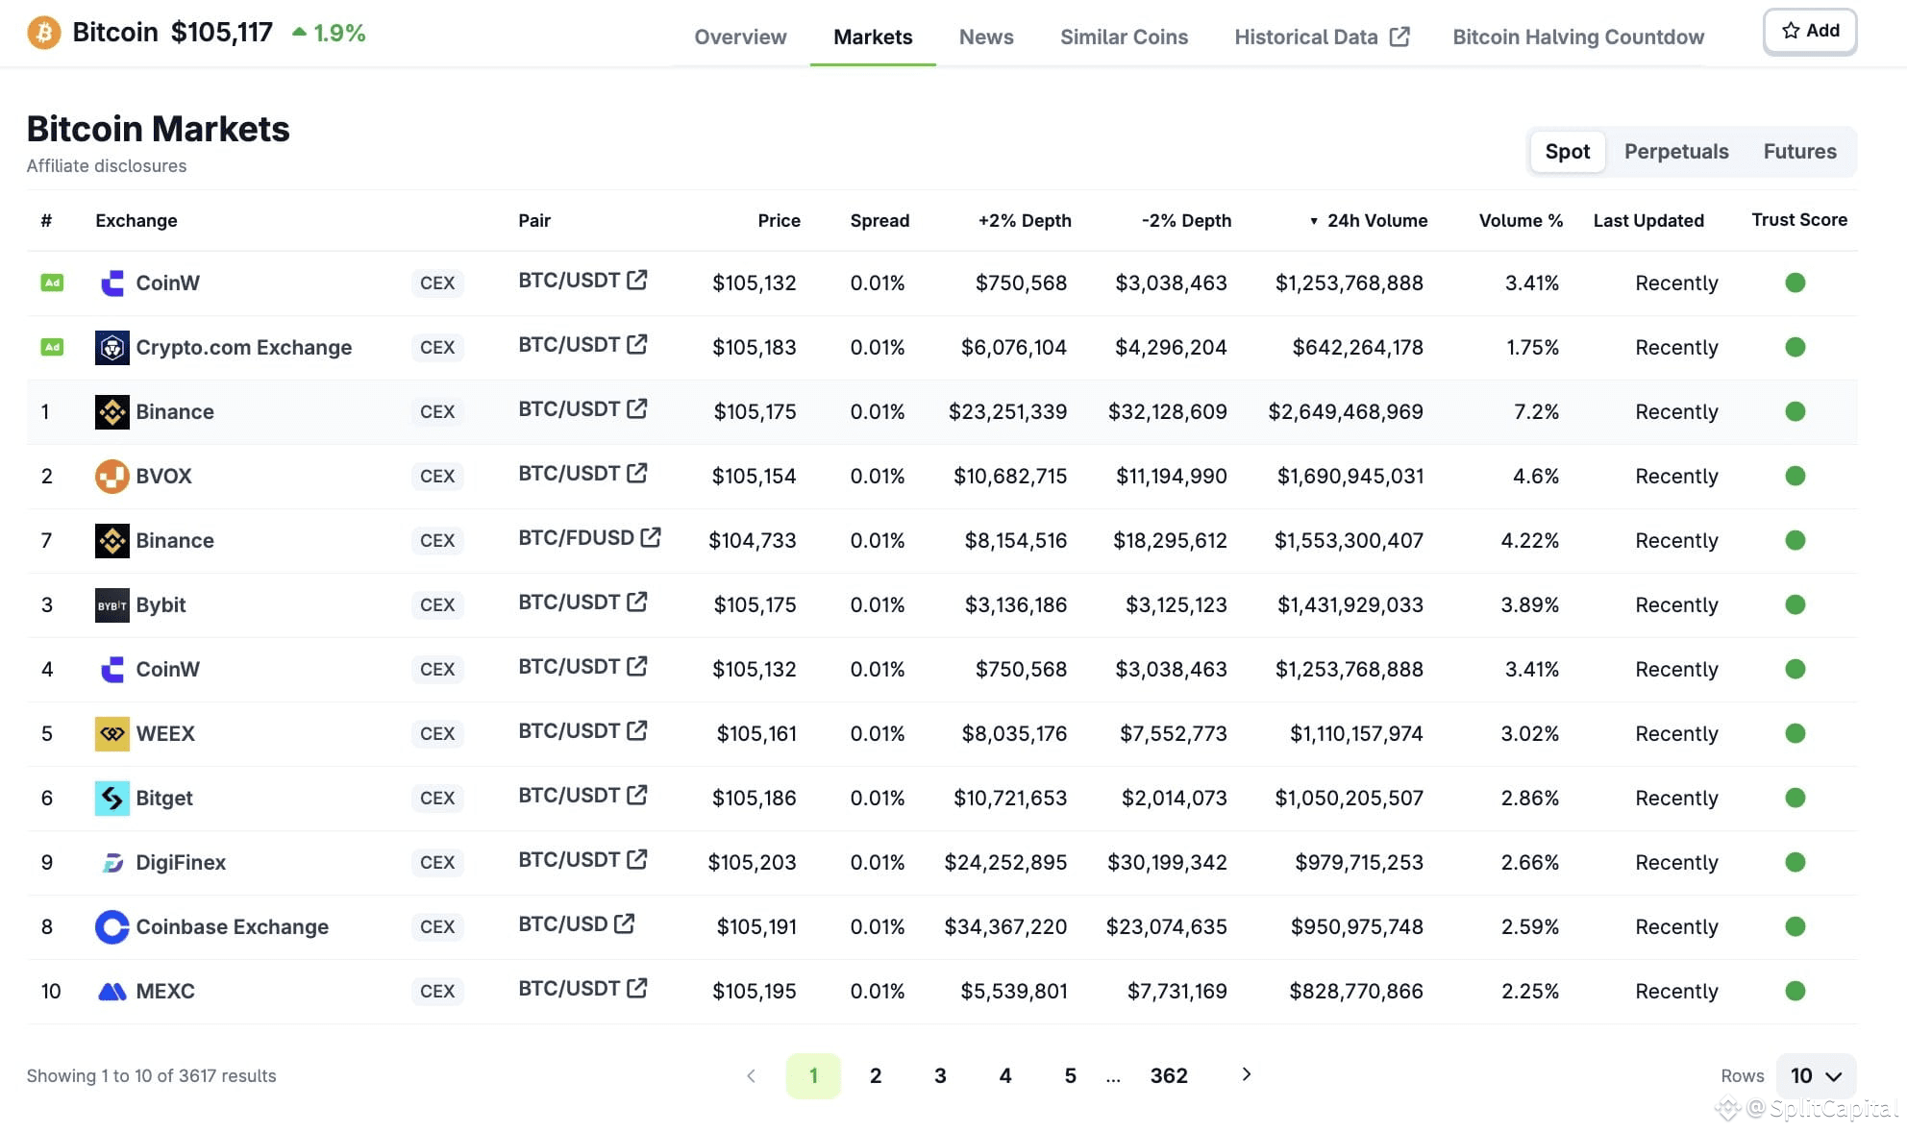Click previous page arrow in pagination
Image resolution: width=1907 pixels, height=1132 pixels.
click(752, 1075)
